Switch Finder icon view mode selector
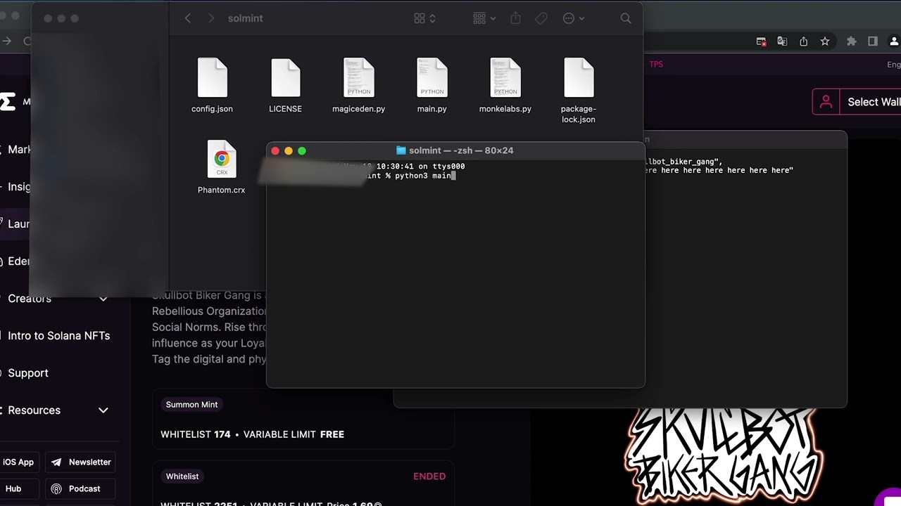901x506 pixels. tap(424, 18)
